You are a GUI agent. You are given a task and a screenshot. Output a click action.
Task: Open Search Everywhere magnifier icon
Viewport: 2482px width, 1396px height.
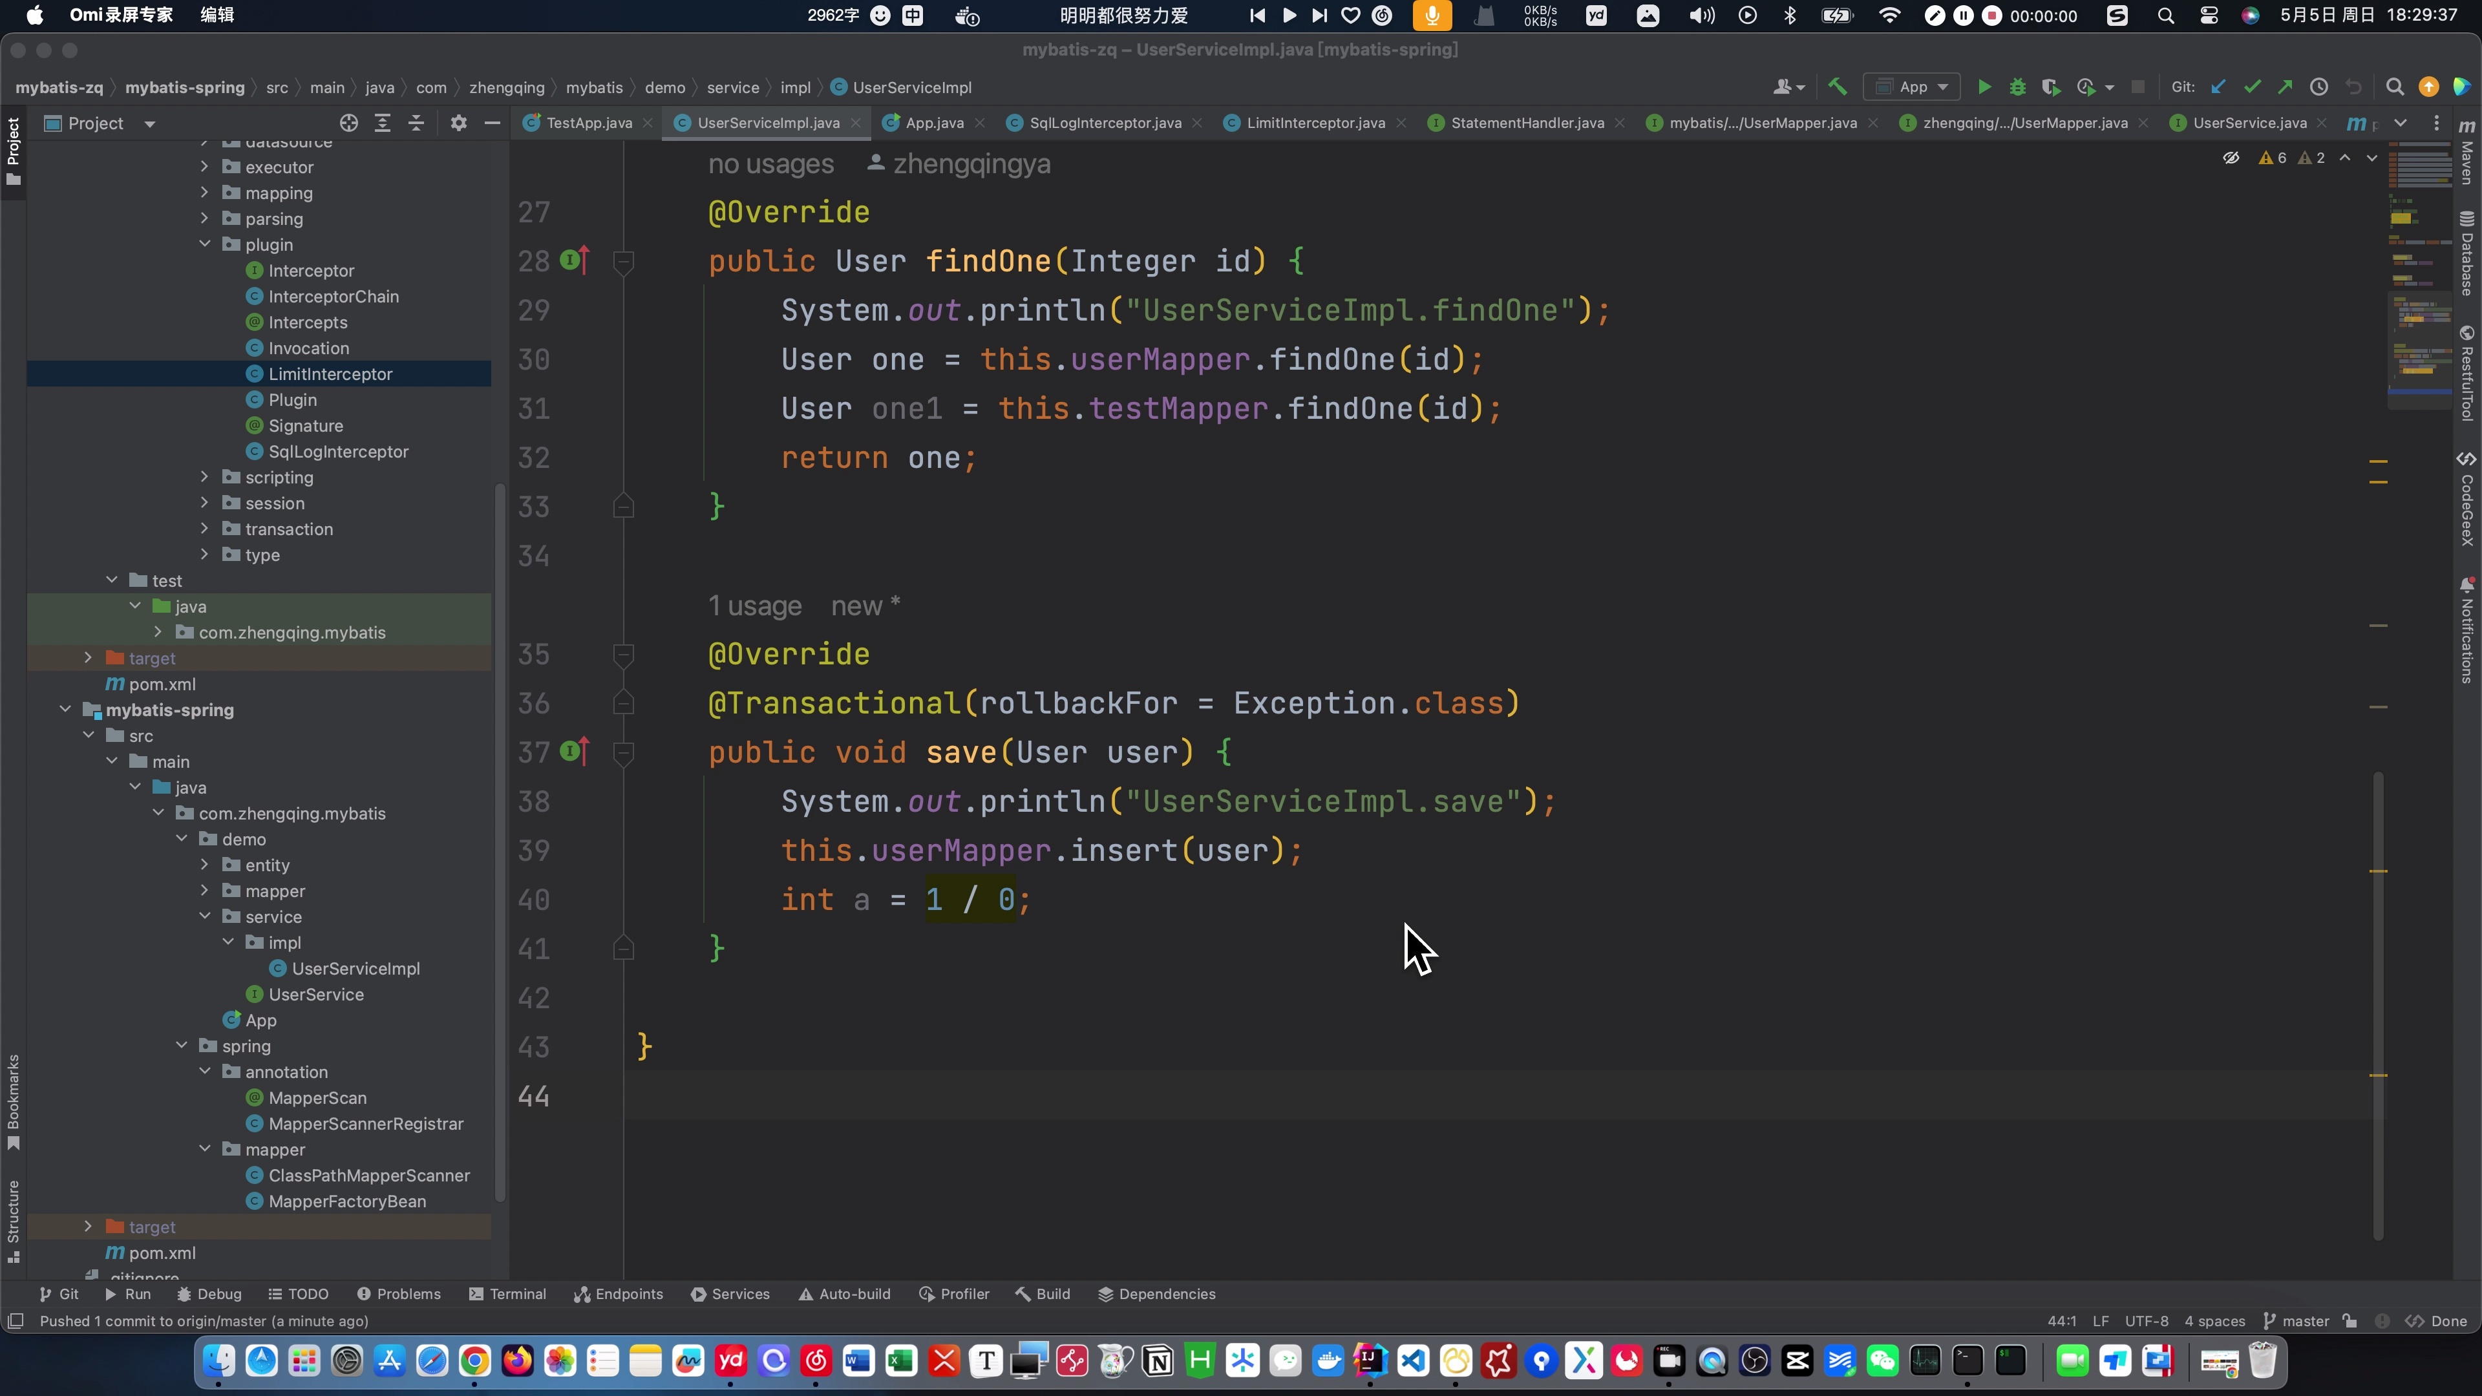(2394, 88)
